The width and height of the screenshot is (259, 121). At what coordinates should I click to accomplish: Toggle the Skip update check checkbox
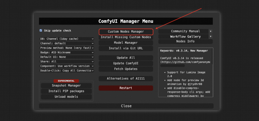41,30
